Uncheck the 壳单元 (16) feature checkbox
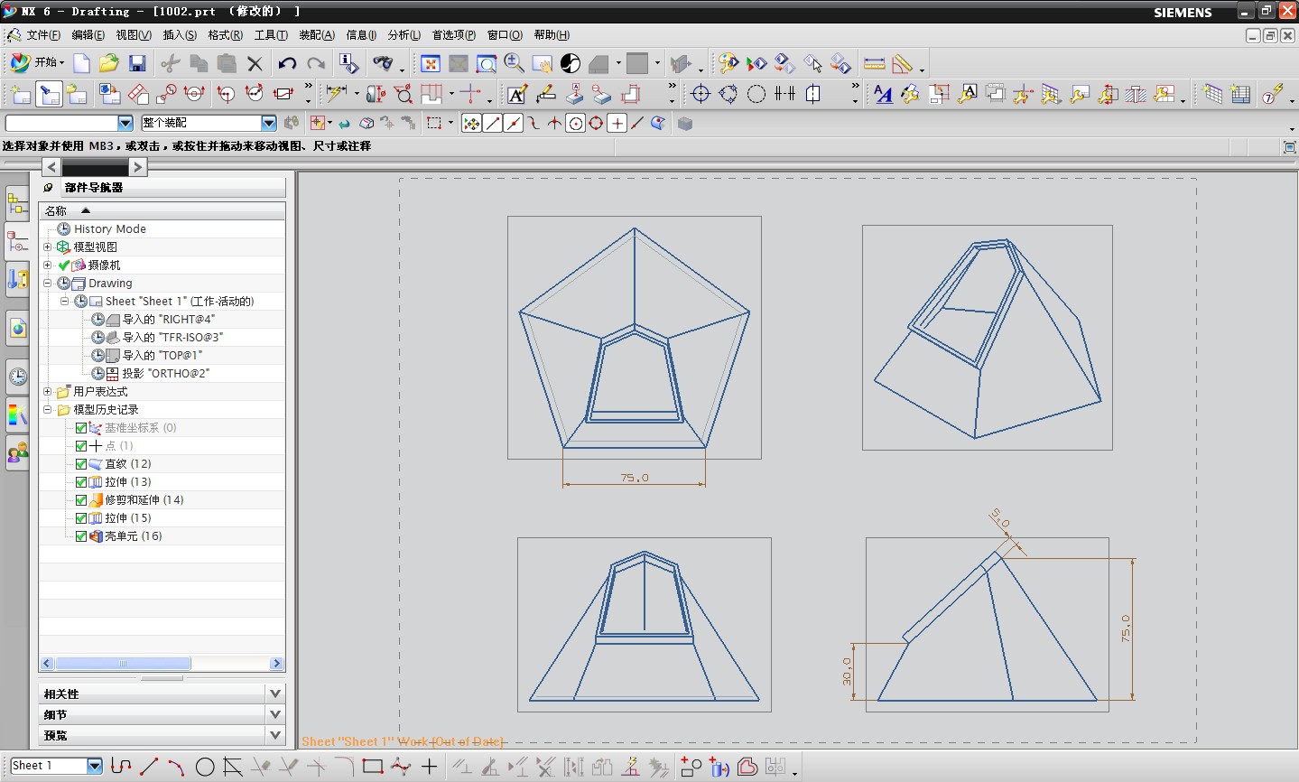Screen dimensions: 1299x782 [81, 536]
